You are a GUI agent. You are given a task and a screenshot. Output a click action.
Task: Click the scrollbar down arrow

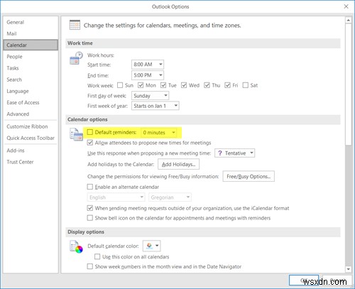(x=348, y=269)
